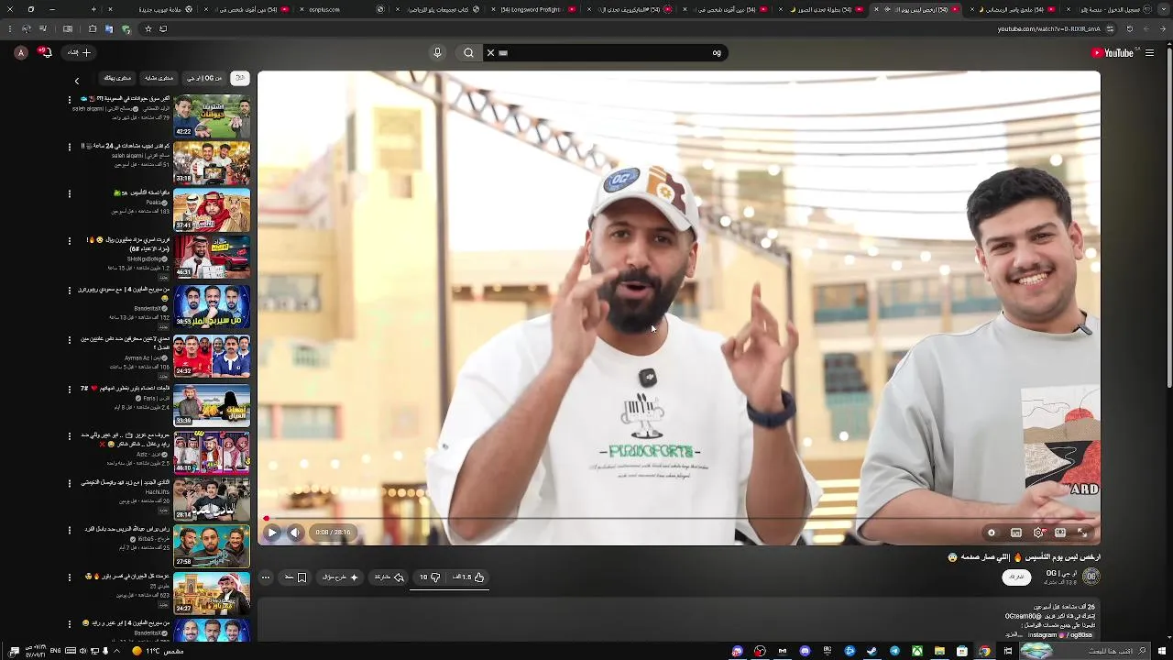This screenshot has width=1173, height=660.
Task: Open the player settings gear
Action: coord(1037,533)
